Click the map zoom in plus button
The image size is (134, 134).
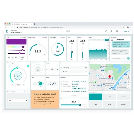128,85
